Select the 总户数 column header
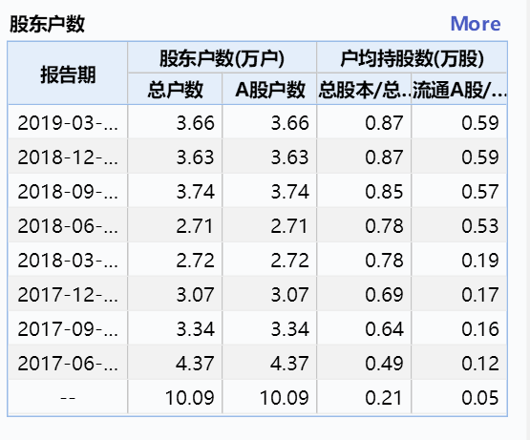Screen dimensions: 530x440 (175, 89)
